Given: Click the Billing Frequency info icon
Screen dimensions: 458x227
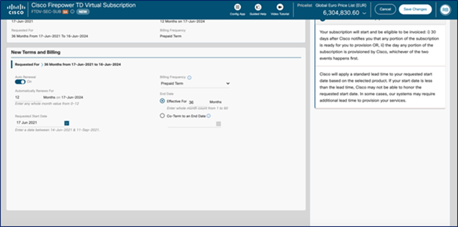Looking at the screenshot, I should click(189, 78).
